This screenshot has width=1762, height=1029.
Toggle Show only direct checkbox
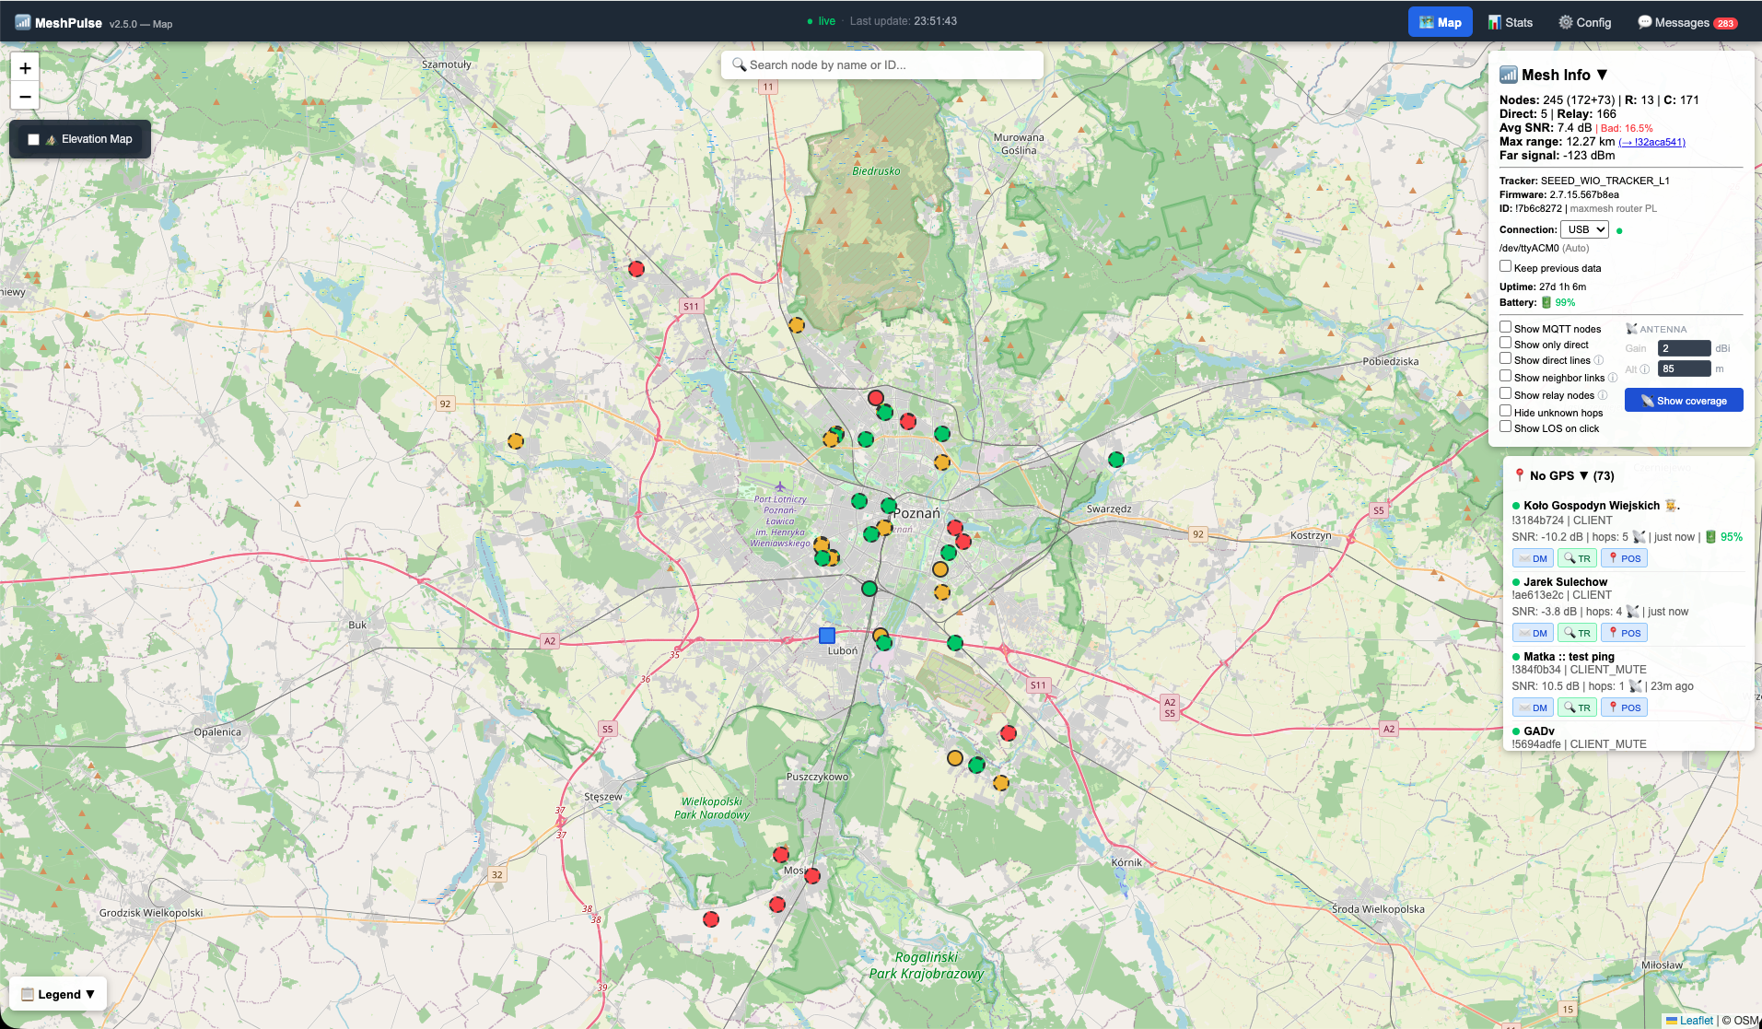pos(1505,343)
